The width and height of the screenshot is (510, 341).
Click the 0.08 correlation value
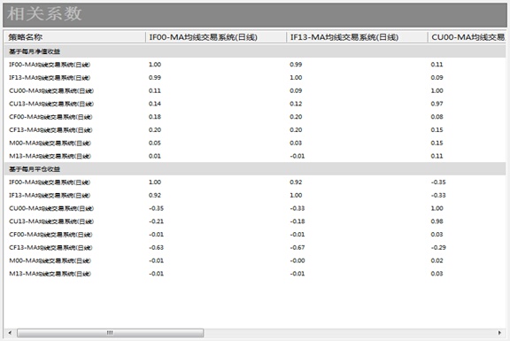[437, 117]
